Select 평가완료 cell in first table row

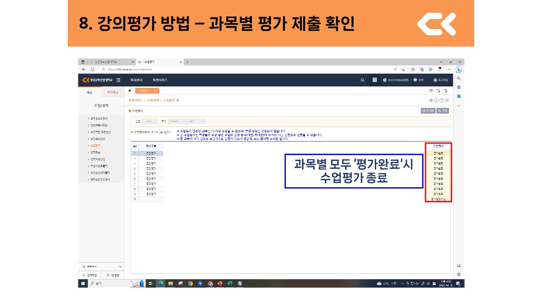[438, 153]
